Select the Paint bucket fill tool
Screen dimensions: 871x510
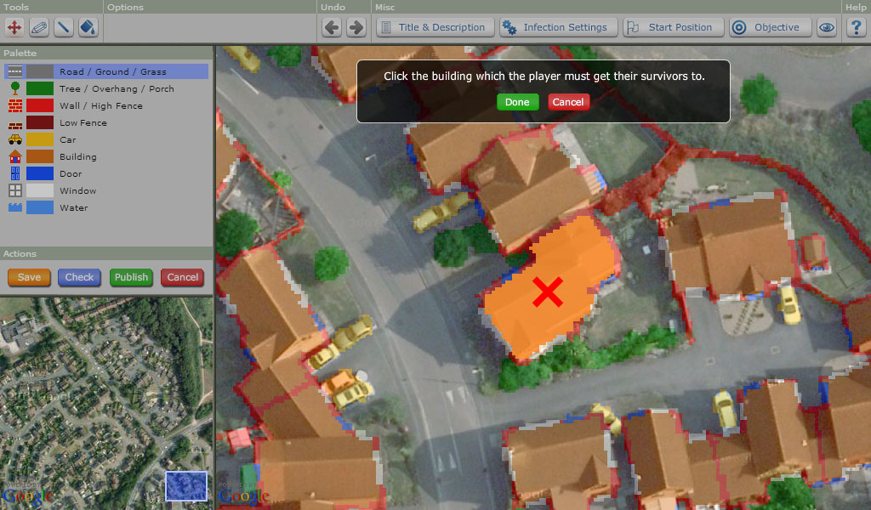tap(88, 27)
